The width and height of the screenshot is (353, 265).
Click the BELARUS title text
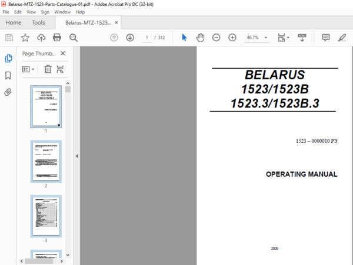275,75
